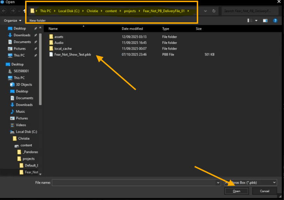
Task: Select the local_cache folder
Action: coord(63,49)
